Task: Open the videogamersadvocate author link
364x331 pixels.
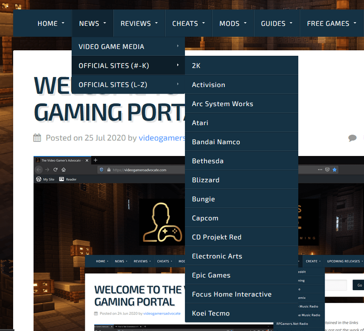Action: (x=162, y=138)
